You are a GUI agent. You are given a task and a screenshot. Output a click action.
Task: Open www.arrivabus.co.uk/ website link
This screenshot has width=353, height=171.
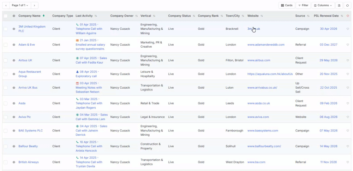point(262,88)
